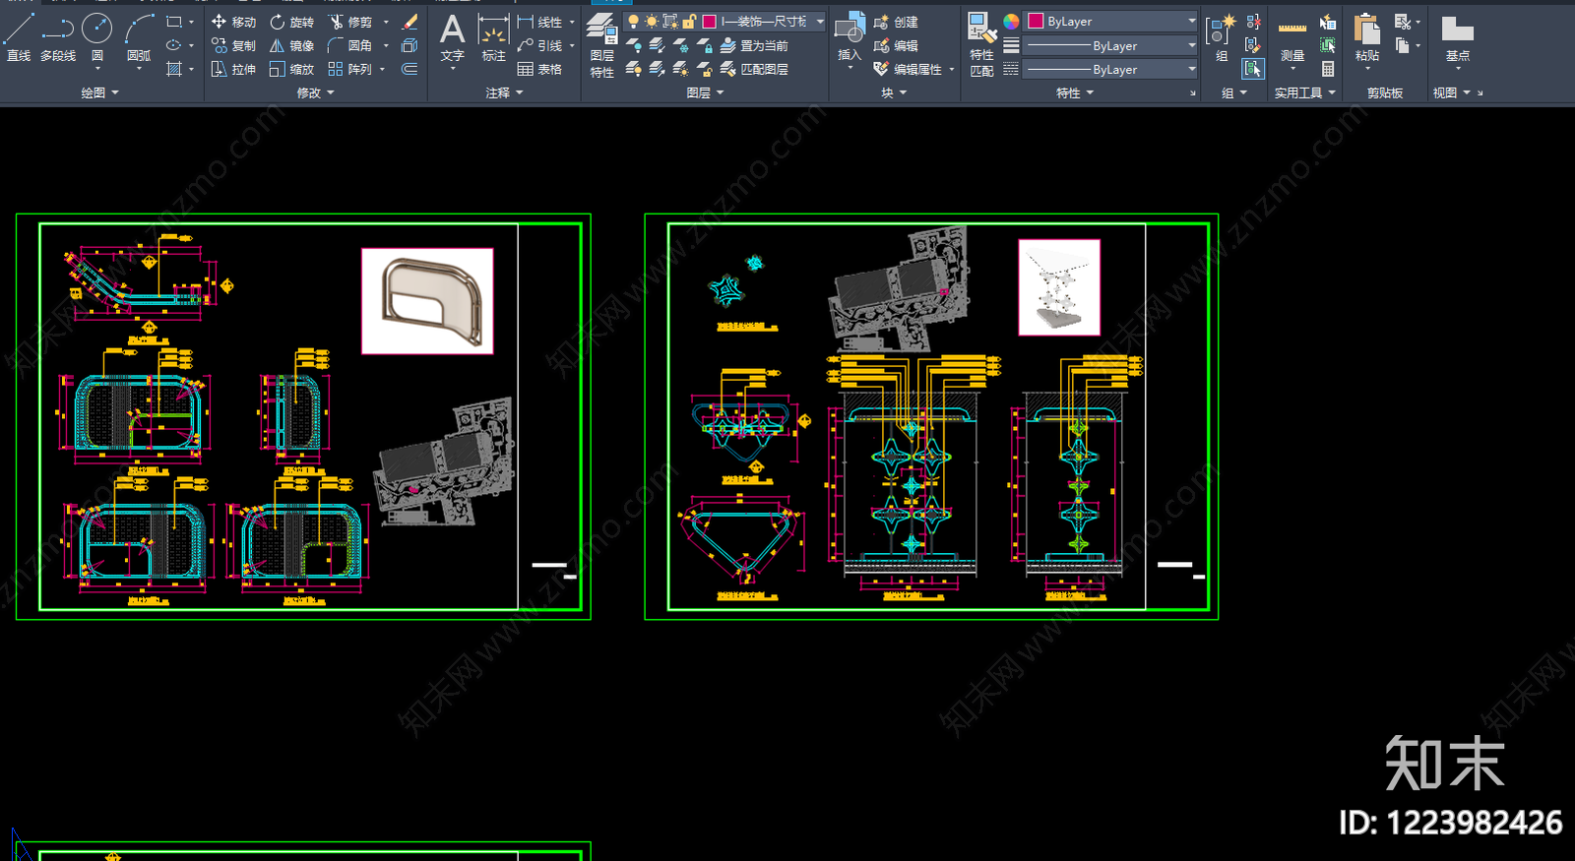The width and height of the screenshot is (1575, 861).
Task: Select the Line (直线) tool
Action: pyautogui.click(x=19, y=37)
